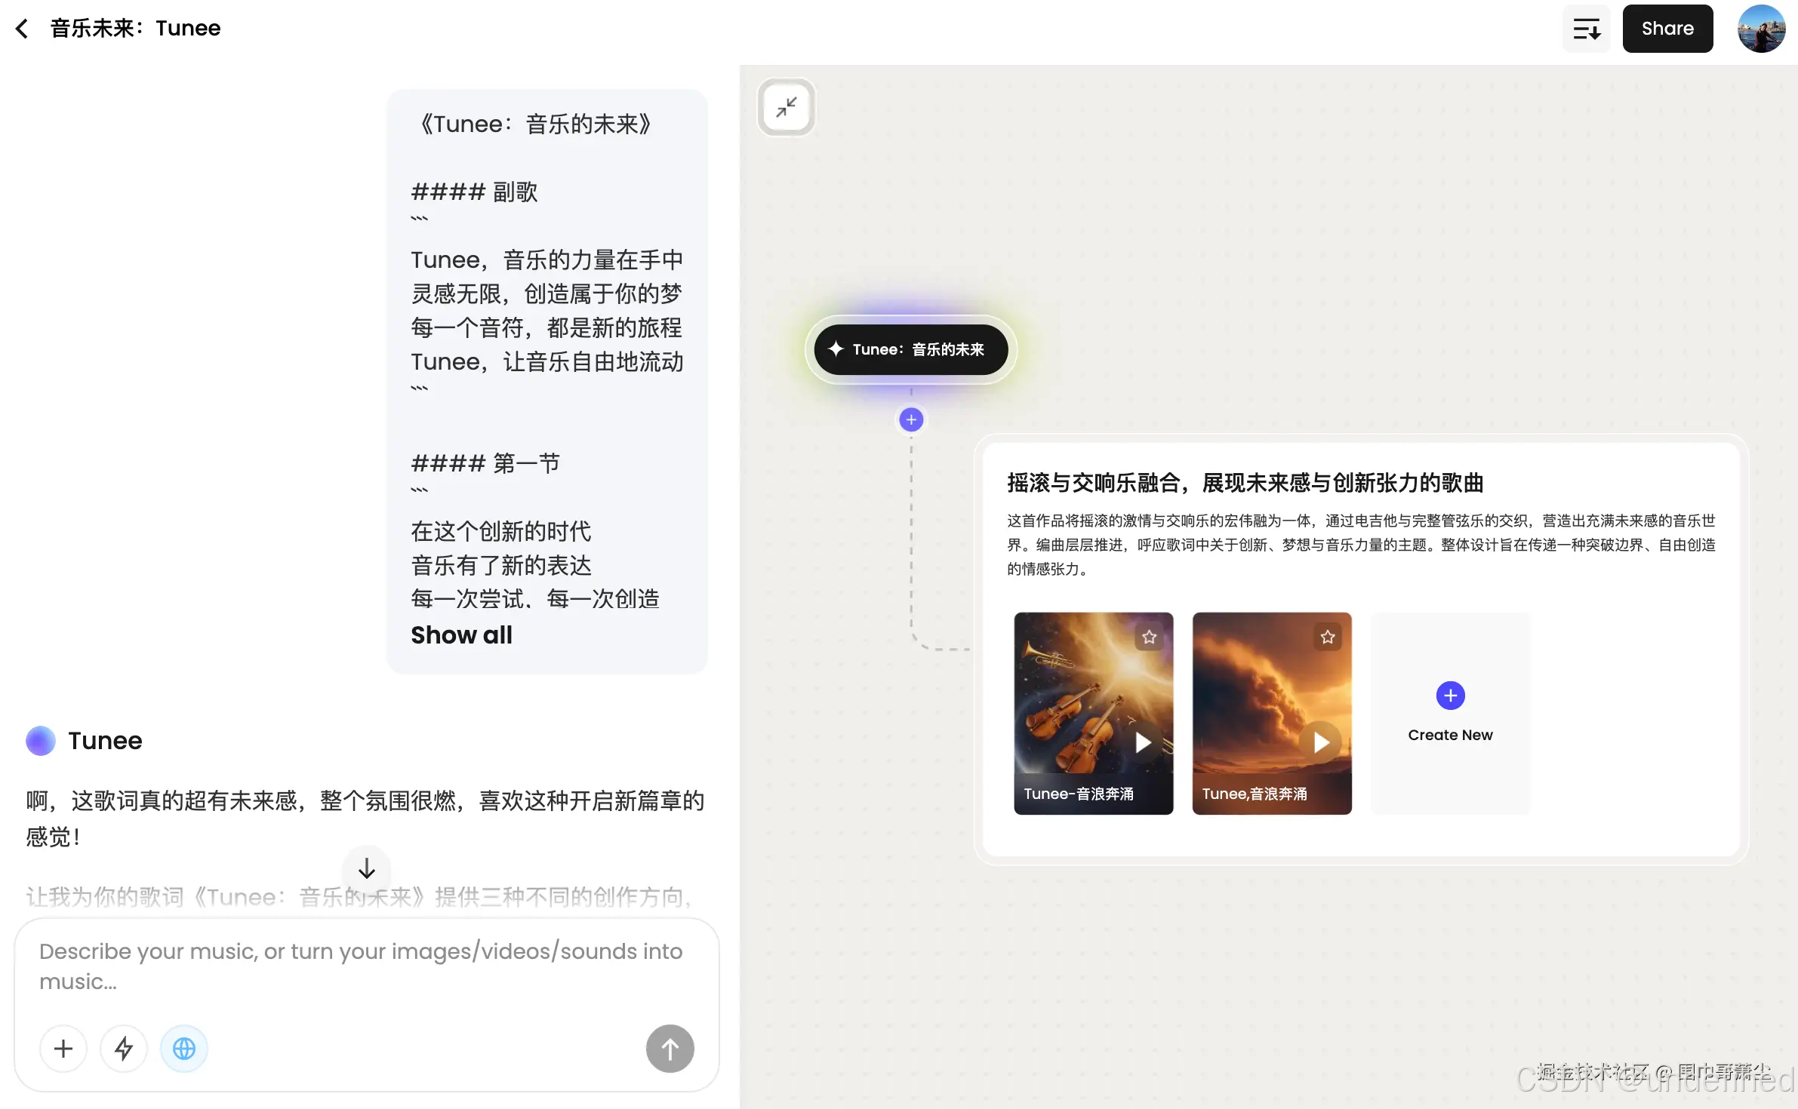
Task: Click the Tunee assistant purple avatar
Action: coord(41,741)
